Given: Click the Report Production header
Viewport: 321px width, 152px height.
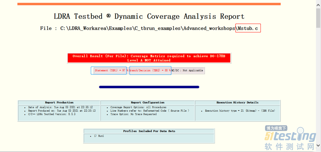Looking at the screenshot, I should 59,103.
